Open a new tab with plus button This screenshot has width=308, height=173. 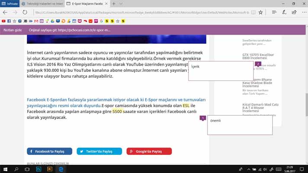coord(114,3)
